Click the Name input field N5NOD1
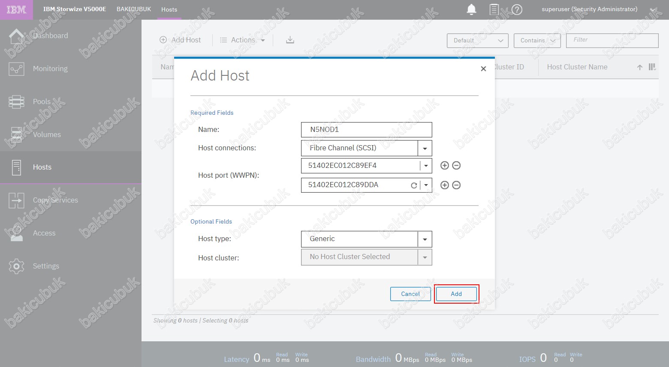This screenshot has width=669, height=367. tap(367, 130)
